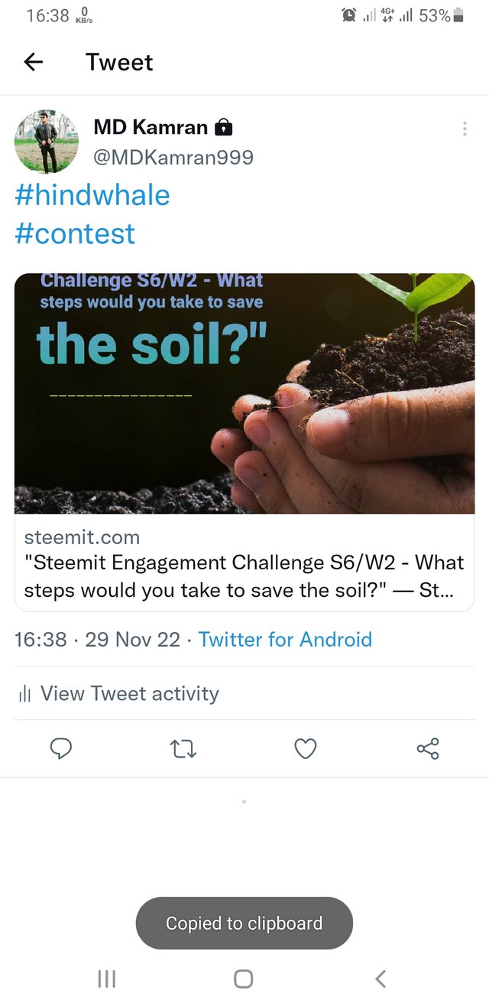The height and width of the screenshot is (1007, 489).
Task: Open the #hindwhale hashtag
Action: point(92,195)
